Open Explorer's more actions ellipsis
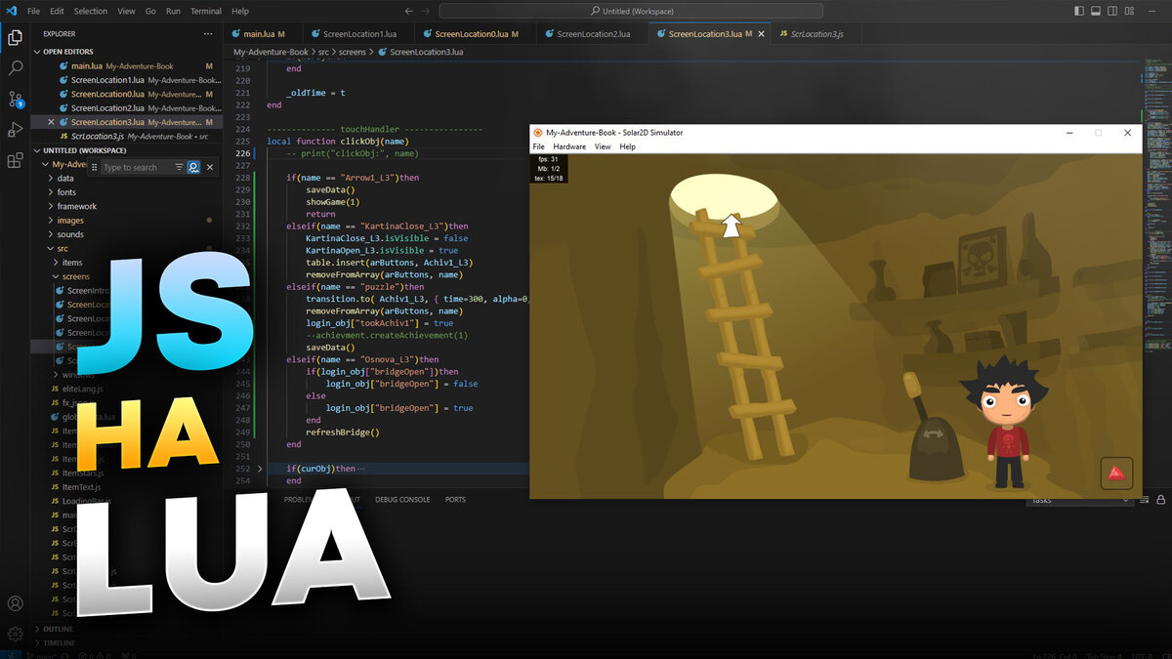This screenshot has height=659, width=1172. (x=207, y=33)
